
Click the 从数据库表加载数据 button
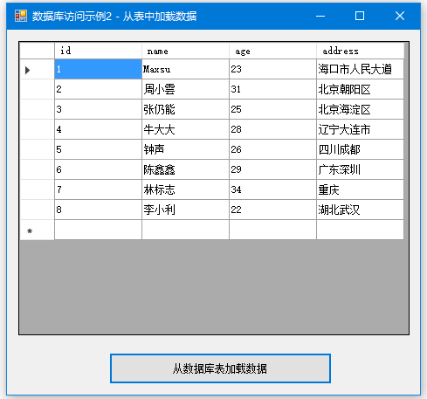click(220, 368)
